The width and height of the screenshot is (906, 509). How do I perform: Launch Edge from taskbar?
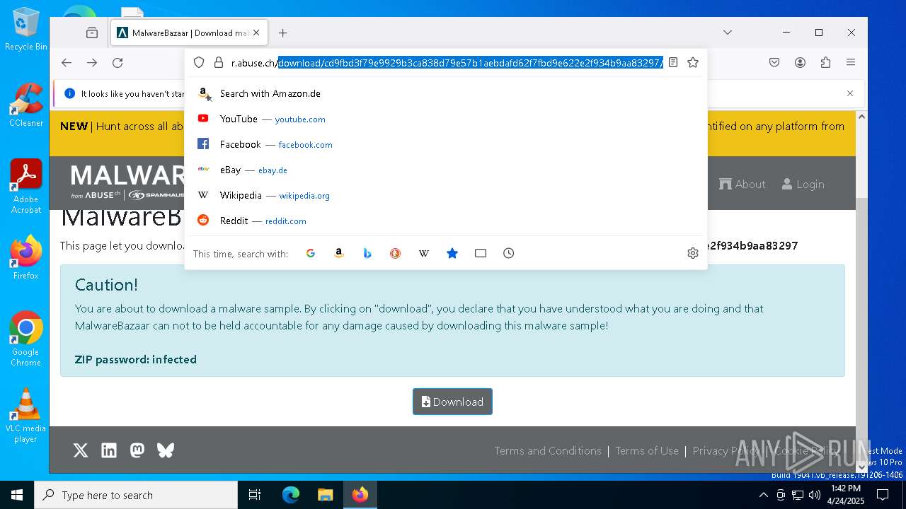click(x=291, y=495)
